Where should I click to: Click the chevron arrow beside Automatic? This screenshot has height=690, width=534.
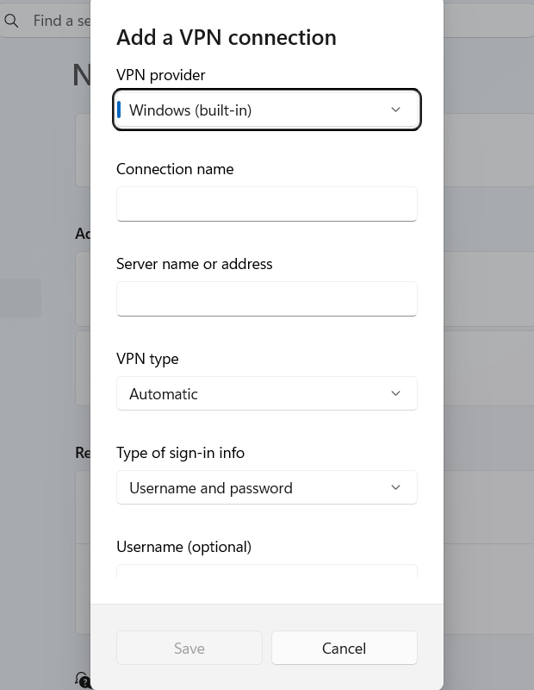[395, 393]
